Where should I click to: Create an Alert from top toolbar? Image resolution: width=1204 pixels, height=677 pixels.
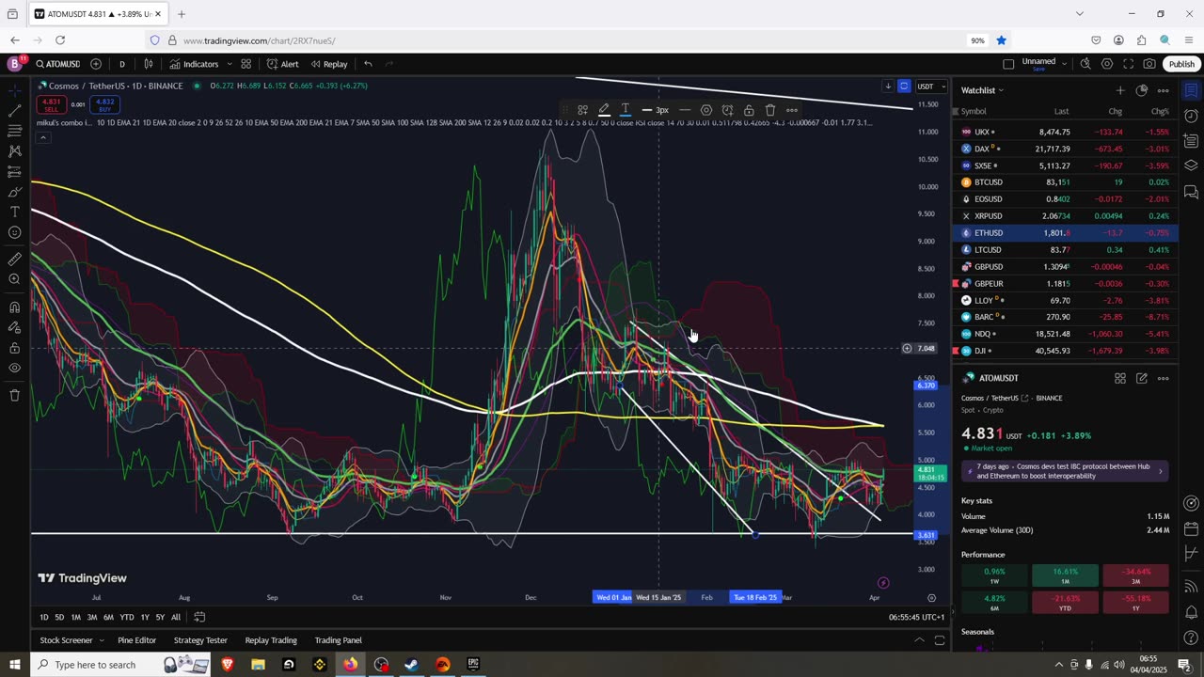[282, 64]
